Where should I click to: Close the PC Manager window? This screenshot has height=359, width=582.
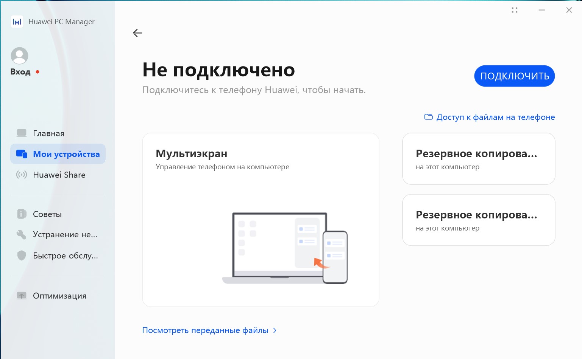(x=569, y=10)
